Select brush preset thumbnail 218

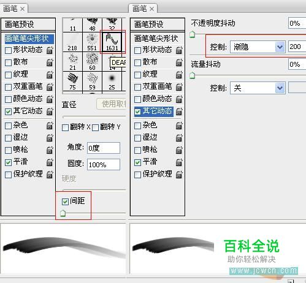coord(72,42)
